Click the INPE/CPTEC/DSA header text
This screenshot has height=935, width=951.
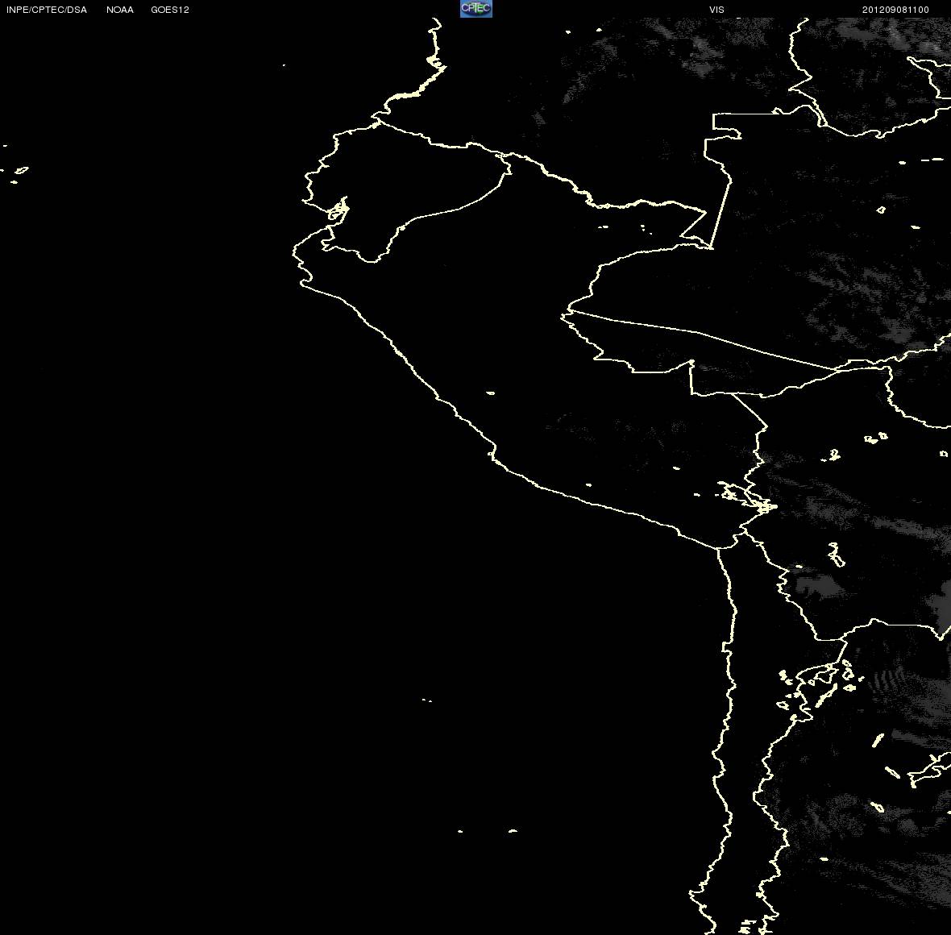[x=47, y=10]
